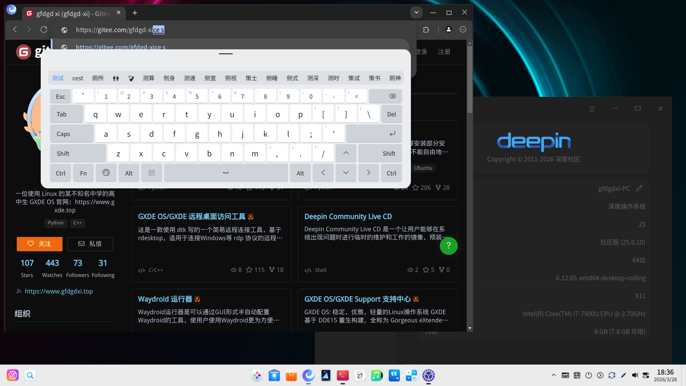This screenshot has height=386, width=686.
Task: Open the orange App Store from the dock
Action: click(291, 375)
